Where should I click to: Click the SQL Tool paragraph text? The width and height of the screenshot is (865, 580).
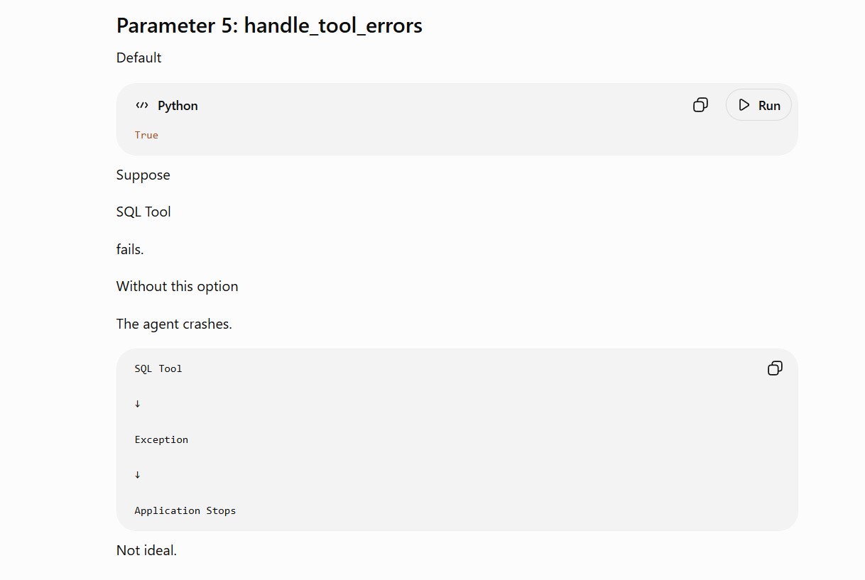click(x=143, y=212)
